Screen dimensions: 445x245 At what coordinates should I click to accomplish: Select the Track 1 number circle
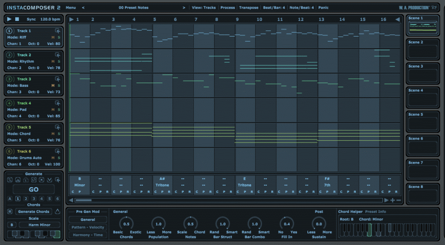pos(10,31)
